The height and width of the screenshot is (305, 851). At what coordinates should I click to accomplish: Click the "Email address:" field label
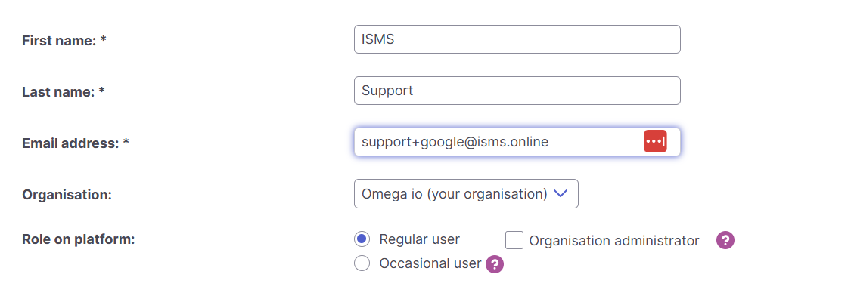70,143
